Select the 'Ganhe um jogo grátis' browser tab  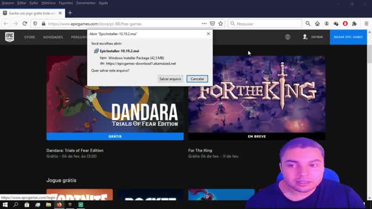33,13
